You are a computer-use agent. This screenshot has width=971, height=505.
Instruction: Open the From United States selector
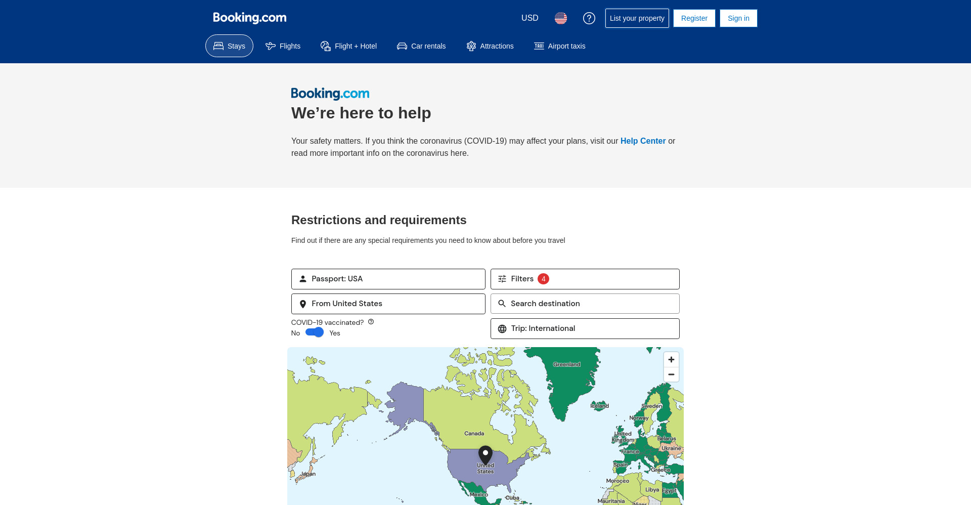tap(388, 304)
